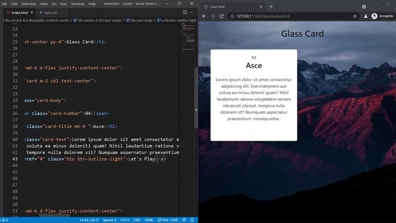Click "card-number" class value on line 36
Screen dimensions: 396x223
65,113
